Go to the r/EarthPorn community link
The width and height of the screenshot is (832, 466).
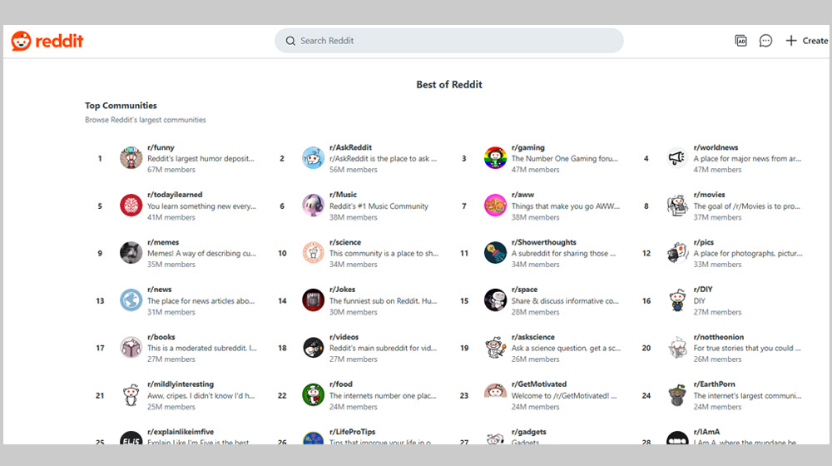(714, 384)
